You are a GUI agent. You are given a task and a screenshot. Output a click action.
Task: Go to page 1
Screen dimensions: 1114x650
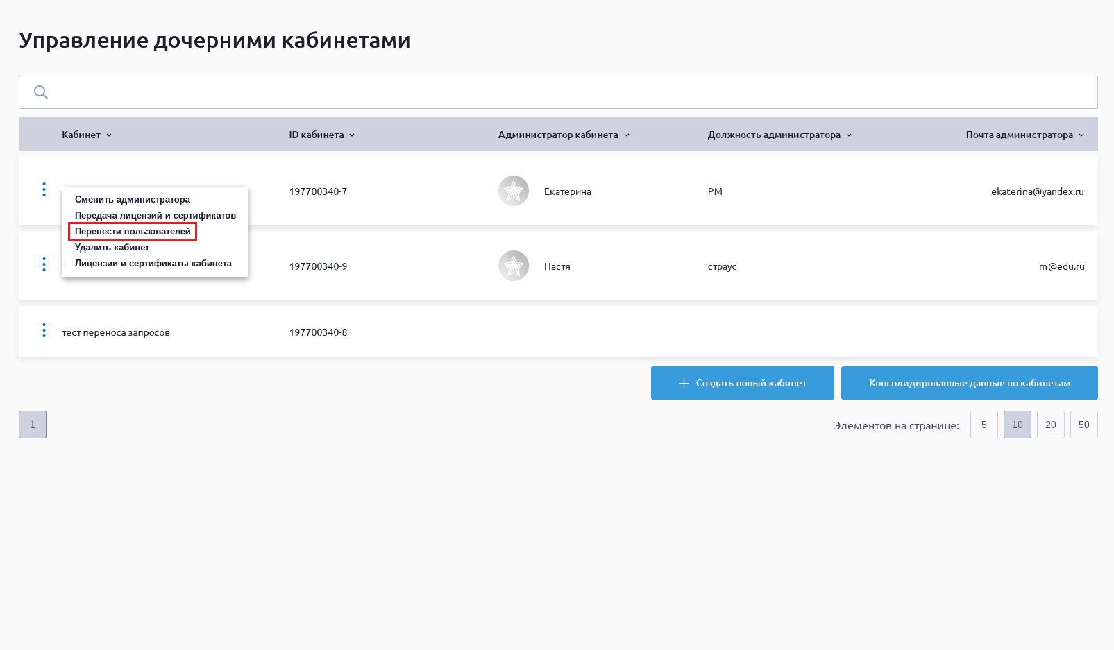[33, 425]
